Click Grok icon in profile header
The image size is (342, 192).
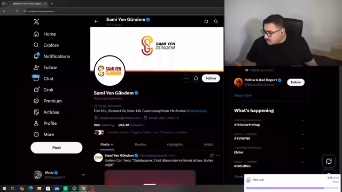pos(206,21)
